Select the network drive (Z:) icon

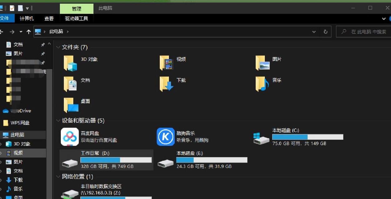click(70, 195)
